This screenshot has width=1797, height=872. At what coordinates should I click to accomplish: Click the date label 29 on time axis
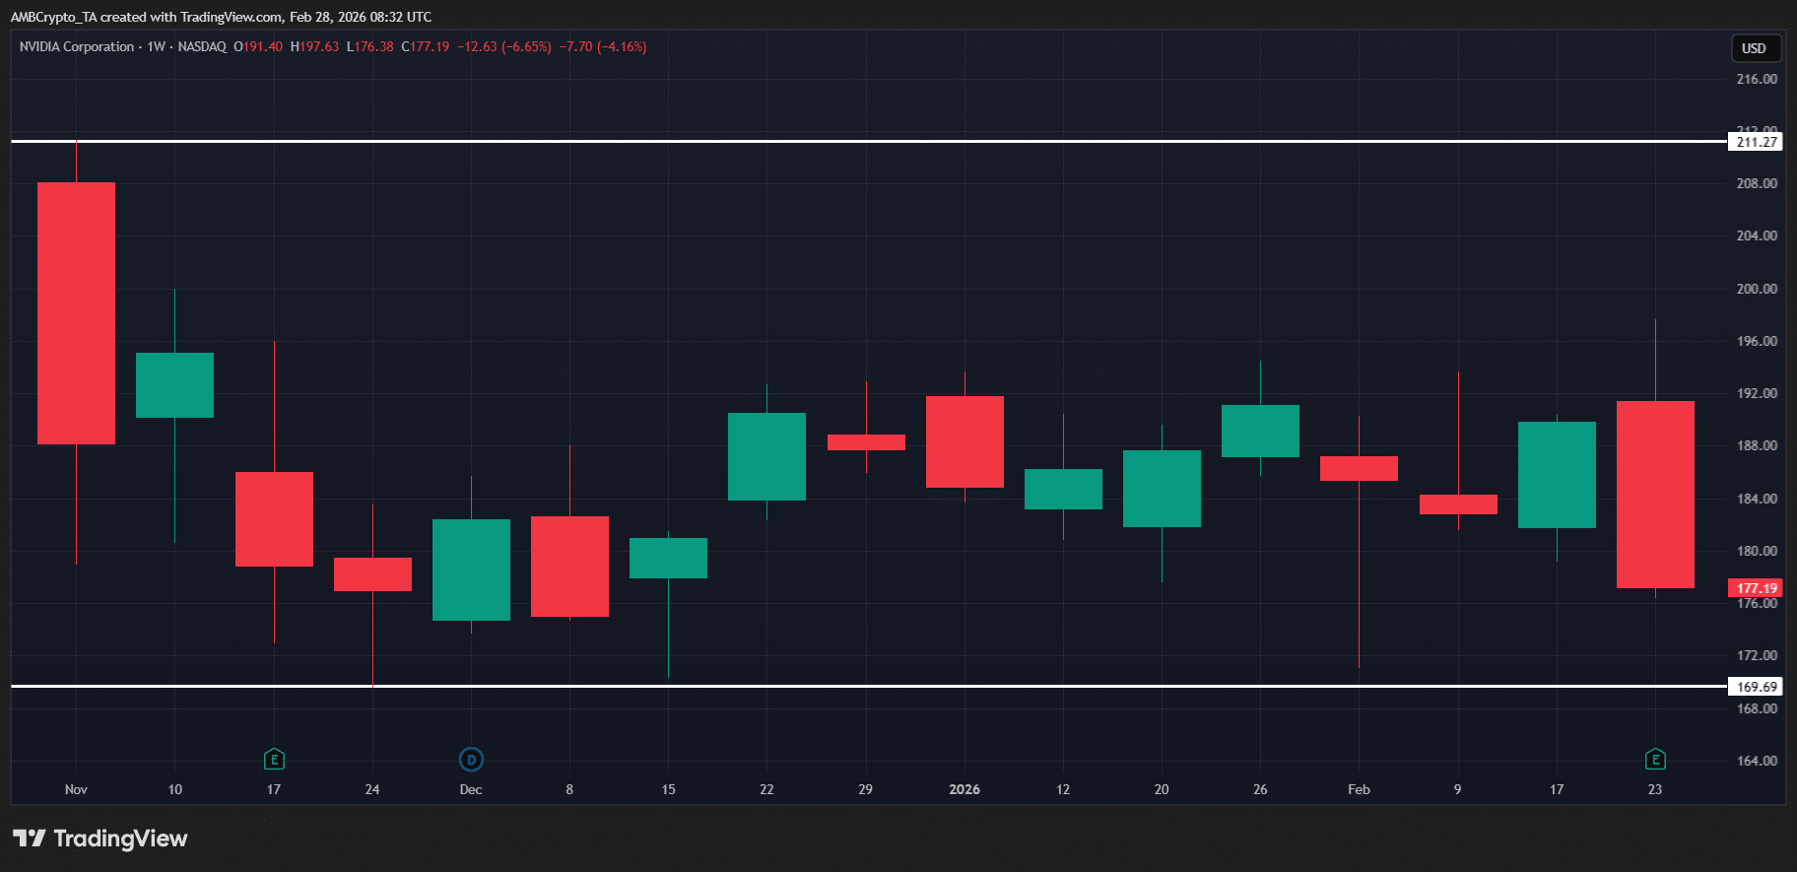pos(865,789)
